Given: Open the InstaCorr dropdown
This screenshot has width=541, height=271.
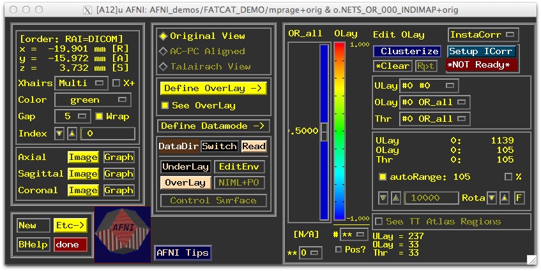Looking at the screenshot, I should 484,35.
